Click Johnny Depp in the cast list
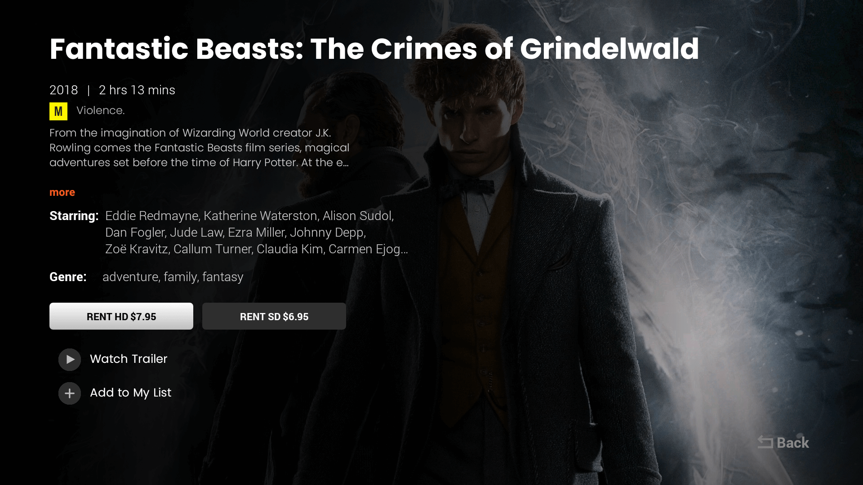 [327, 233]
